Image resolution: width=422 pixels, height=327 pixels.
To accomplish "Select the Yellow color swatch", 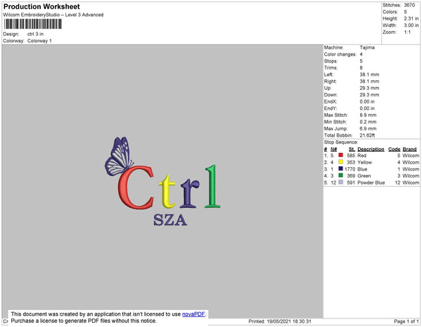I will point(340,162).
